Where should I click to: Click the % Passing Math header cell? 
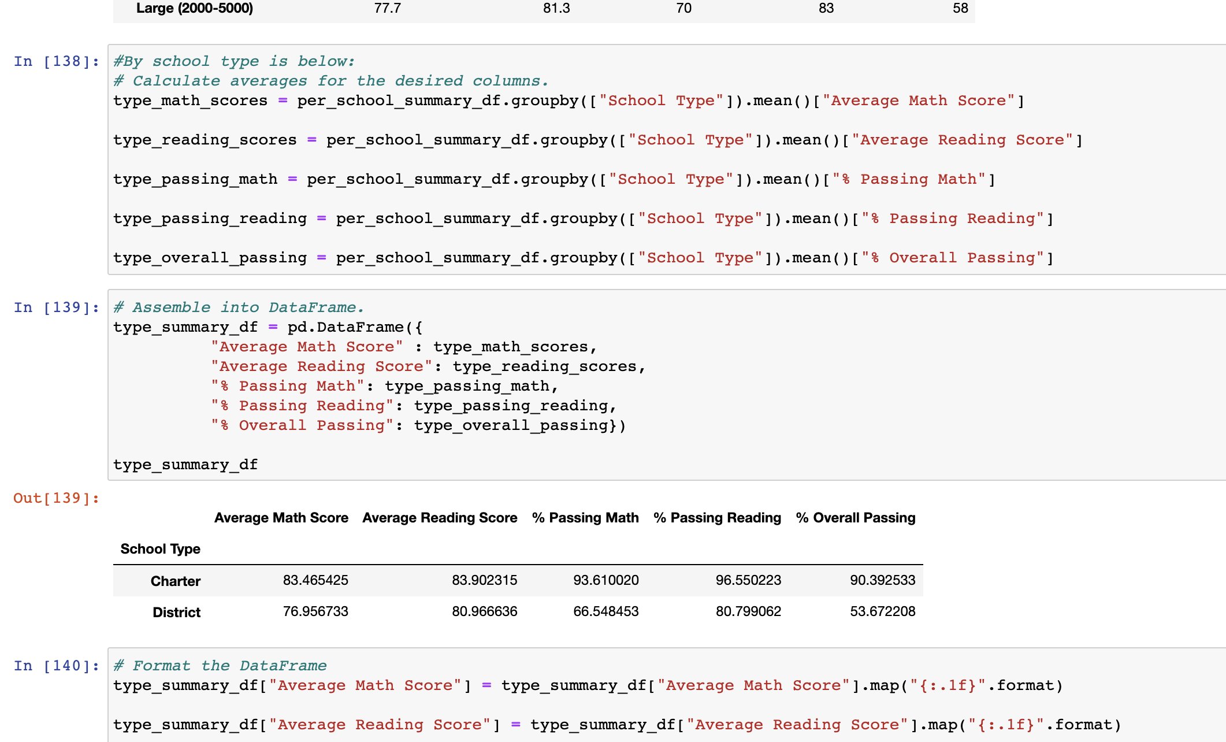[585, 517]
